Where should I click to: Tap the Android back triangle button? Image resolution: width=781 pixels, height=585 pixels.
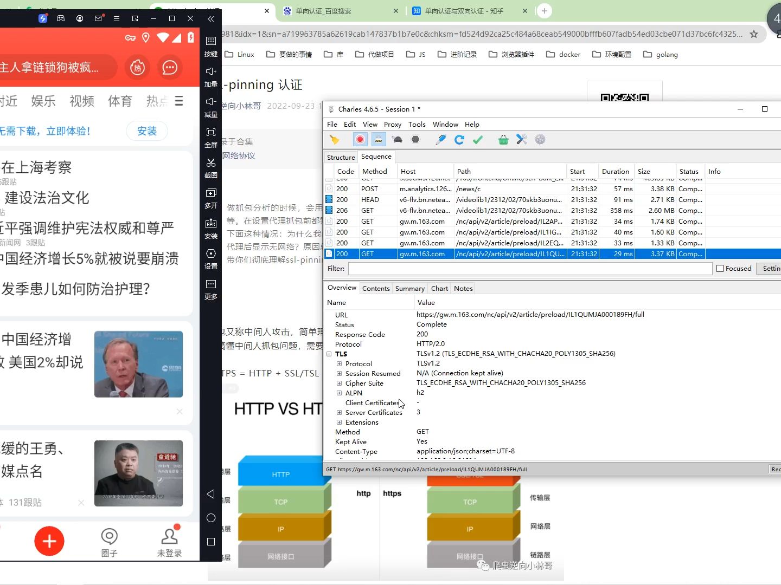point(211,494)
